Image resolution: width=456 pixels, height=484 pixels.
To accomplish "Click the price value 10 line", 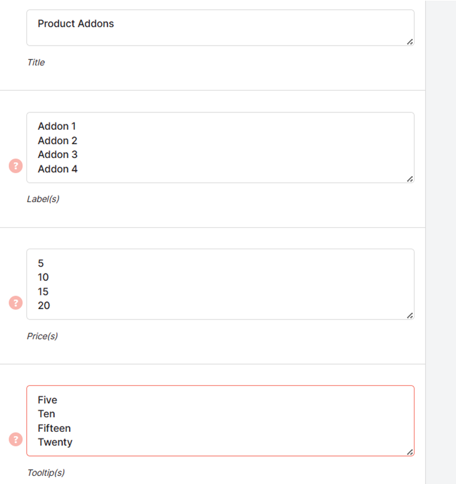I will click(x=43, y=277).
